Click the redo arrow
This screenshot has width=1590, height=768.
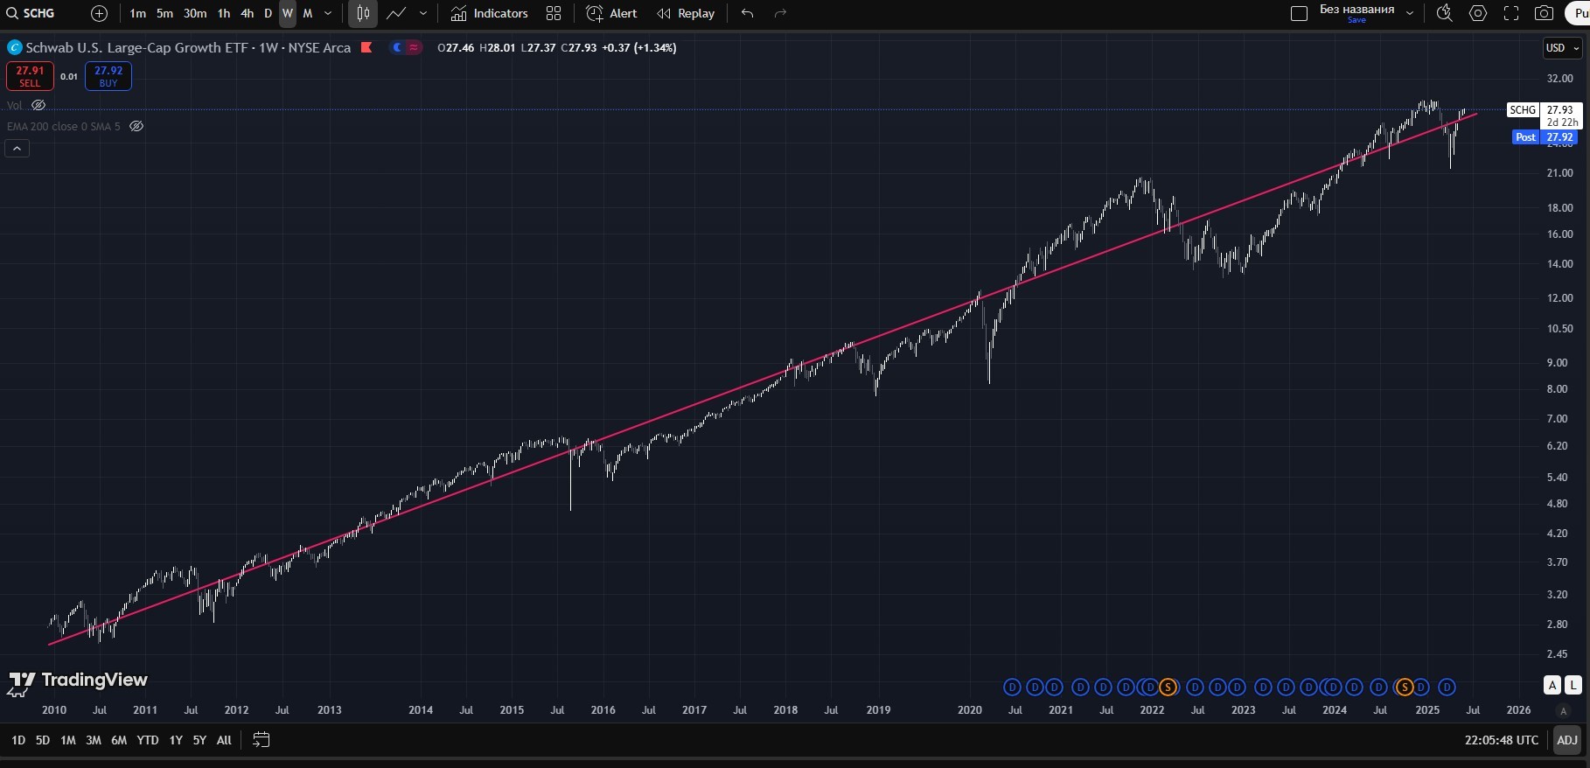[x=781, y=13]
